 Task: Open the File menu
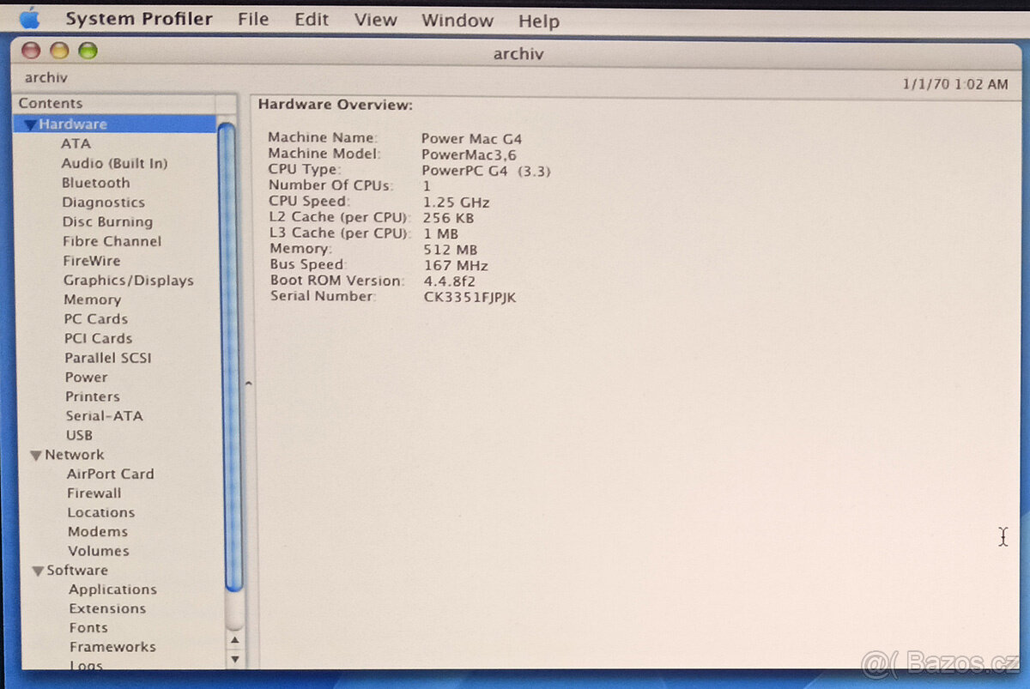coord(253,19)
